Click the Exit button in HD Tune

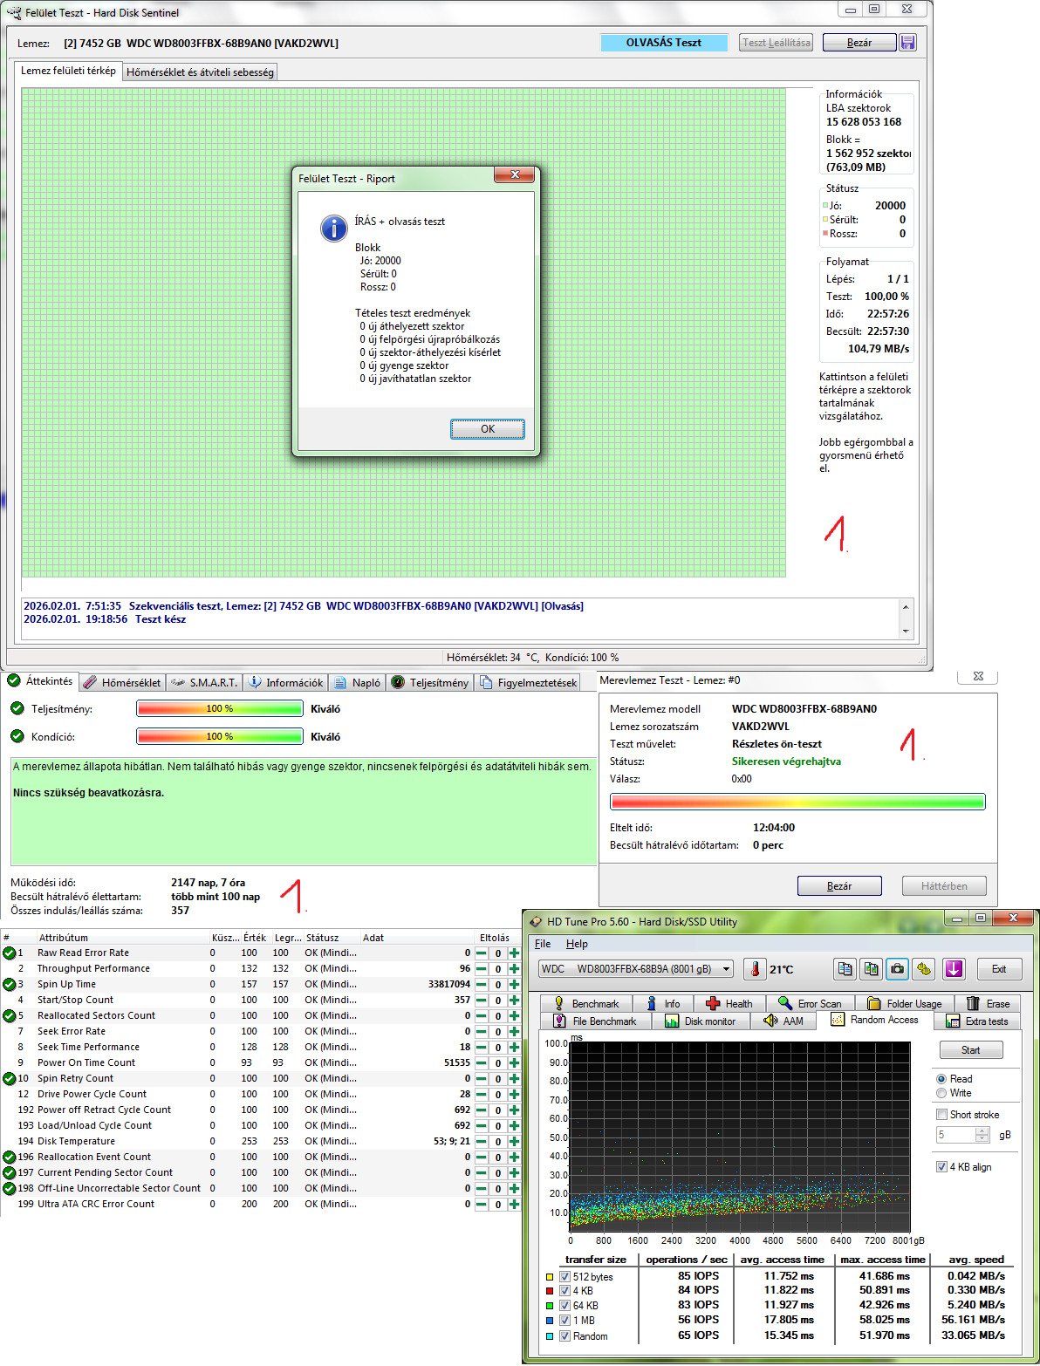(x=999, y=969)
